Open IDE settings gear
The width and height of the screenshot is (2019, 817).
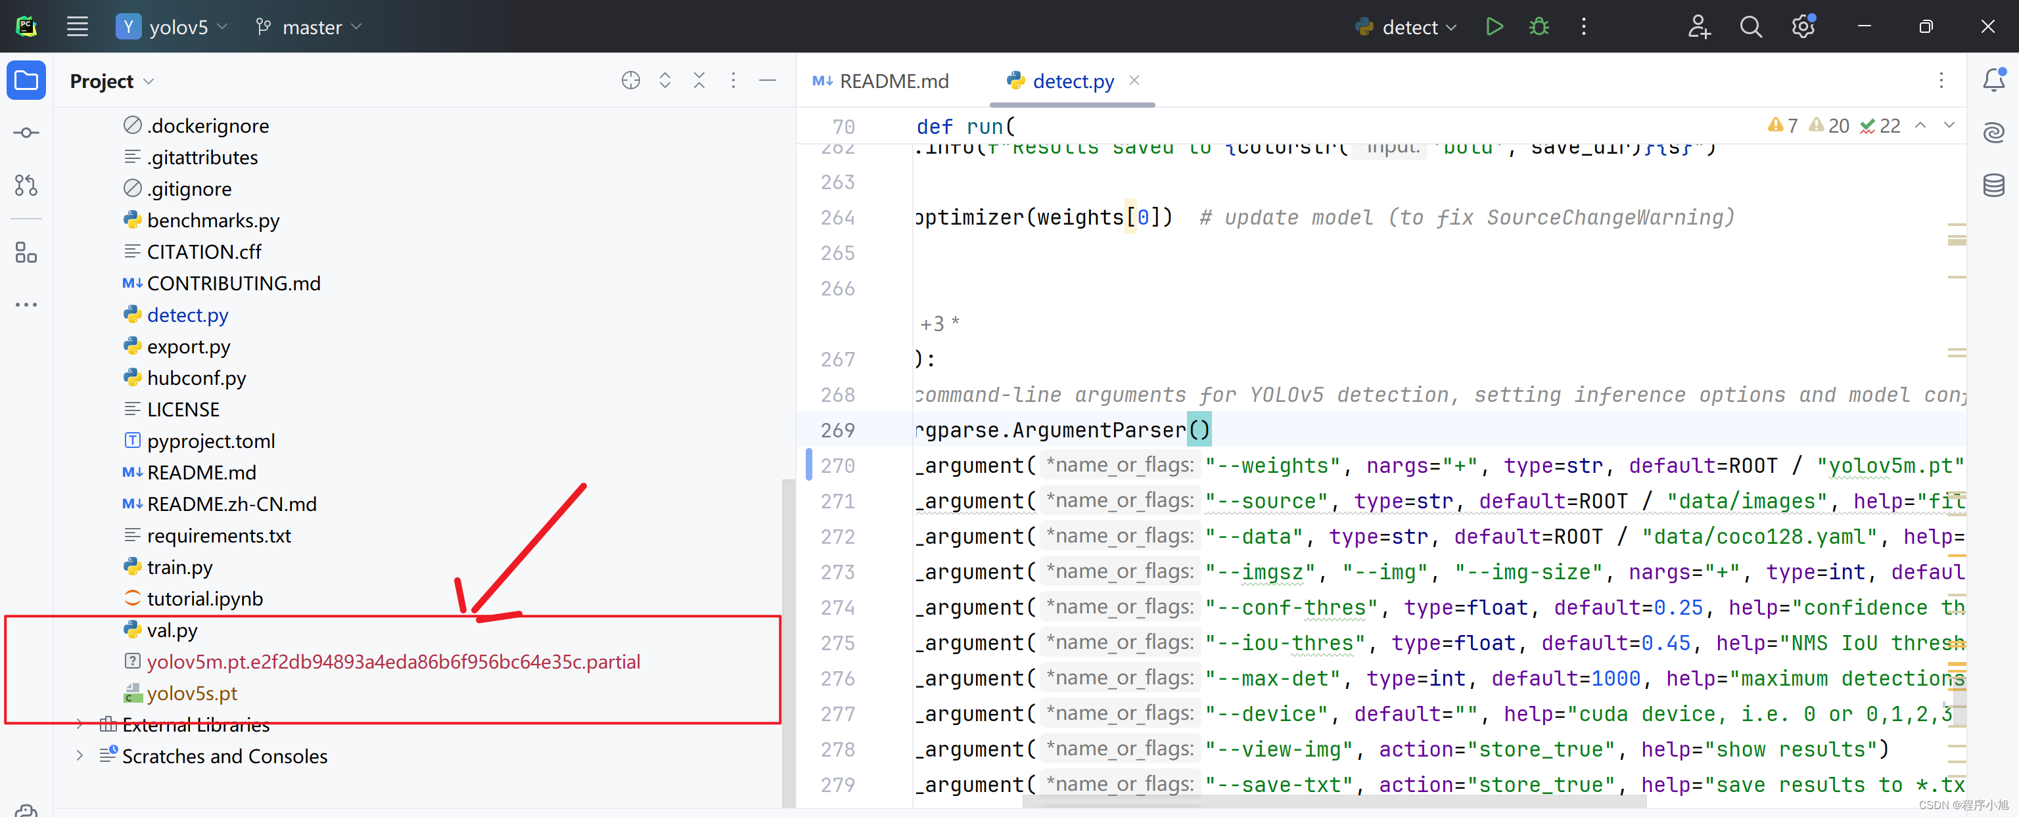pos(1803,27)
